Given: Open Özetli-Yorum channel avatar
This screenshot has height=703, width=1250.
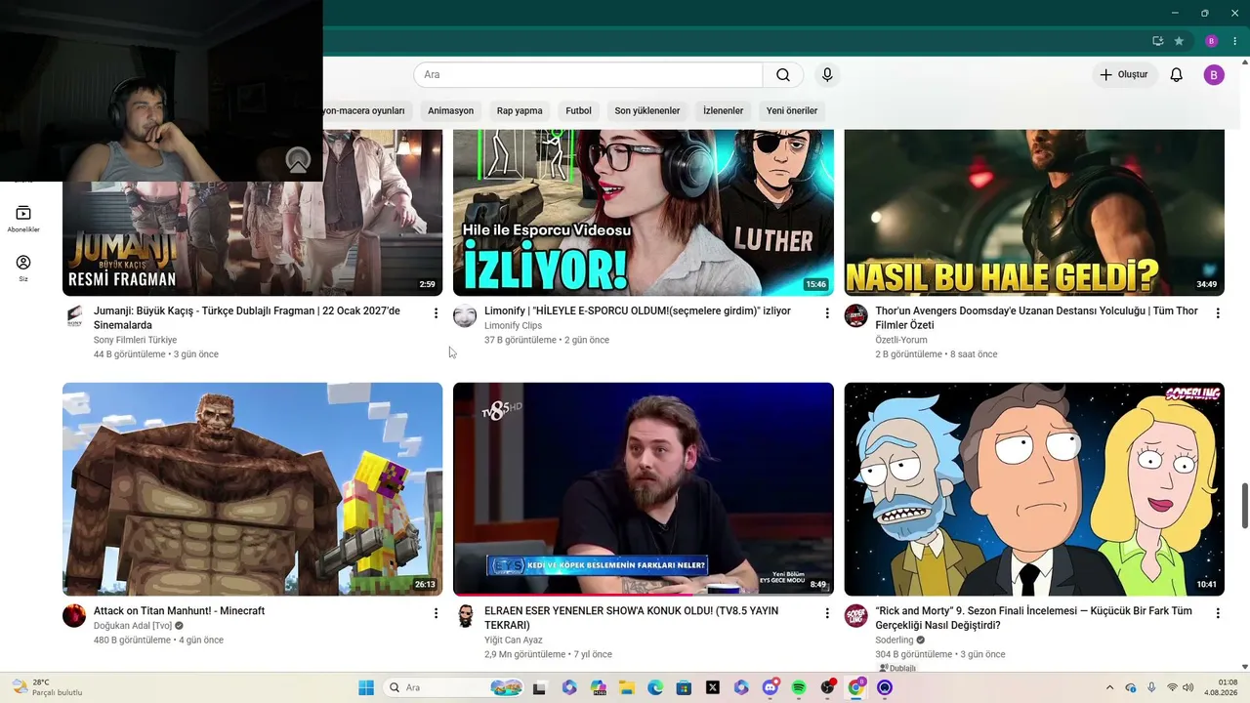Looking at the screenshot, I should tap(855, 316).
